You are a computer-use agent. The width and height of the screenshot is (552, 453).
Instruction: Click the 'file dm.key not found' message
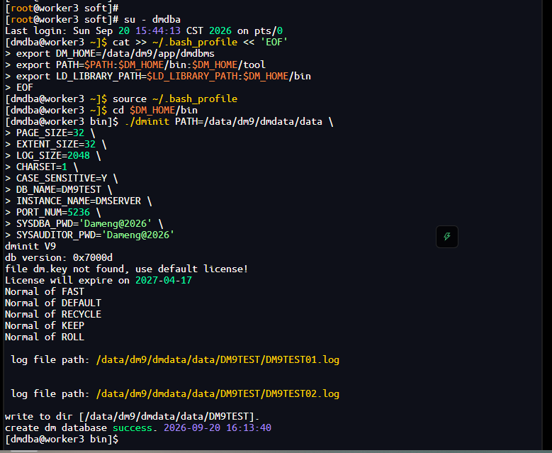point(126,269)
